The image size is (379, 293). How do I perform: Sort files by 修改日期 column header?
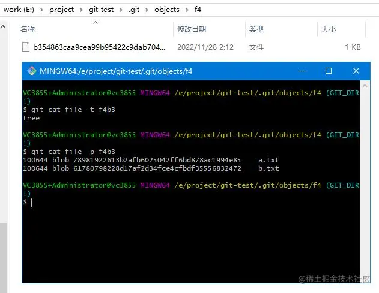point(192,29)
